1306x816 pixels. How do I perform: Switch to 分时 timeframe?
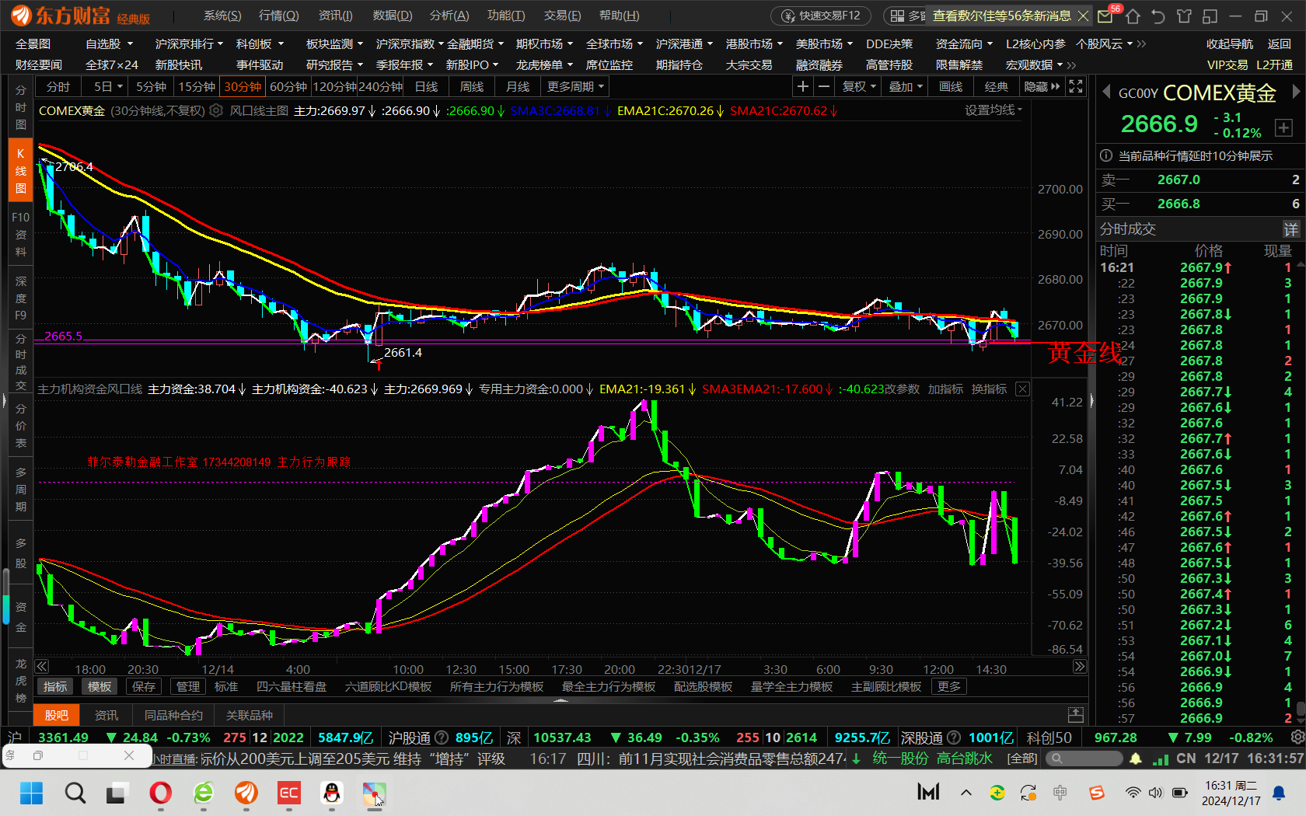(58, 86)
